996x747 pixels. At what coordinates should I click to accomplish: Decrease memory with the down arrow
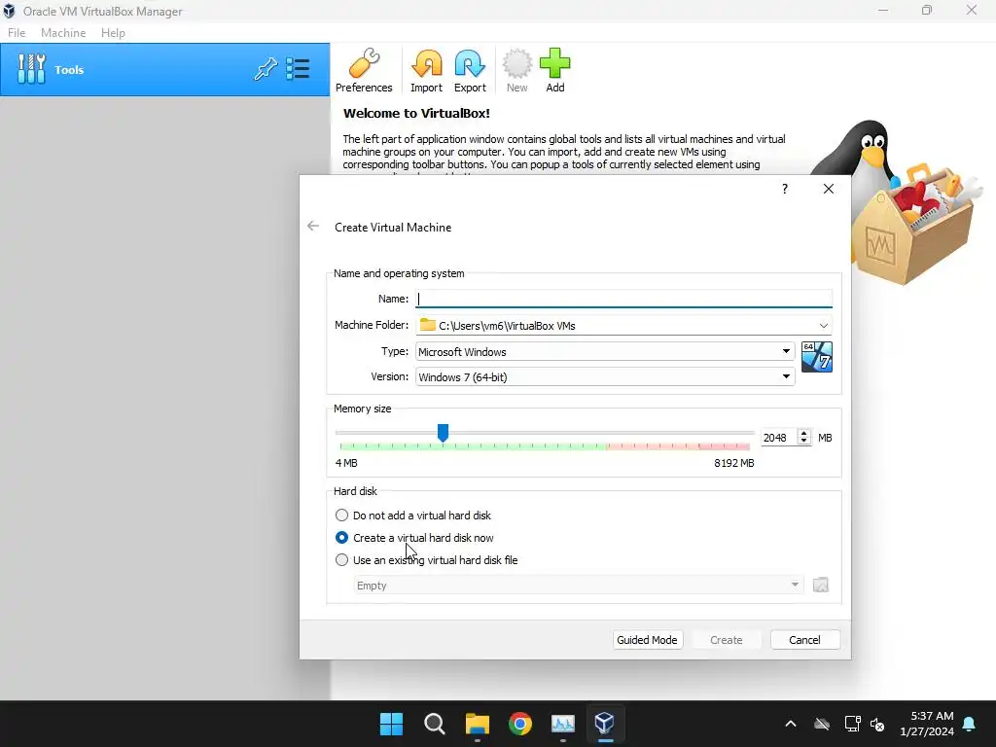tap(804, 441)
